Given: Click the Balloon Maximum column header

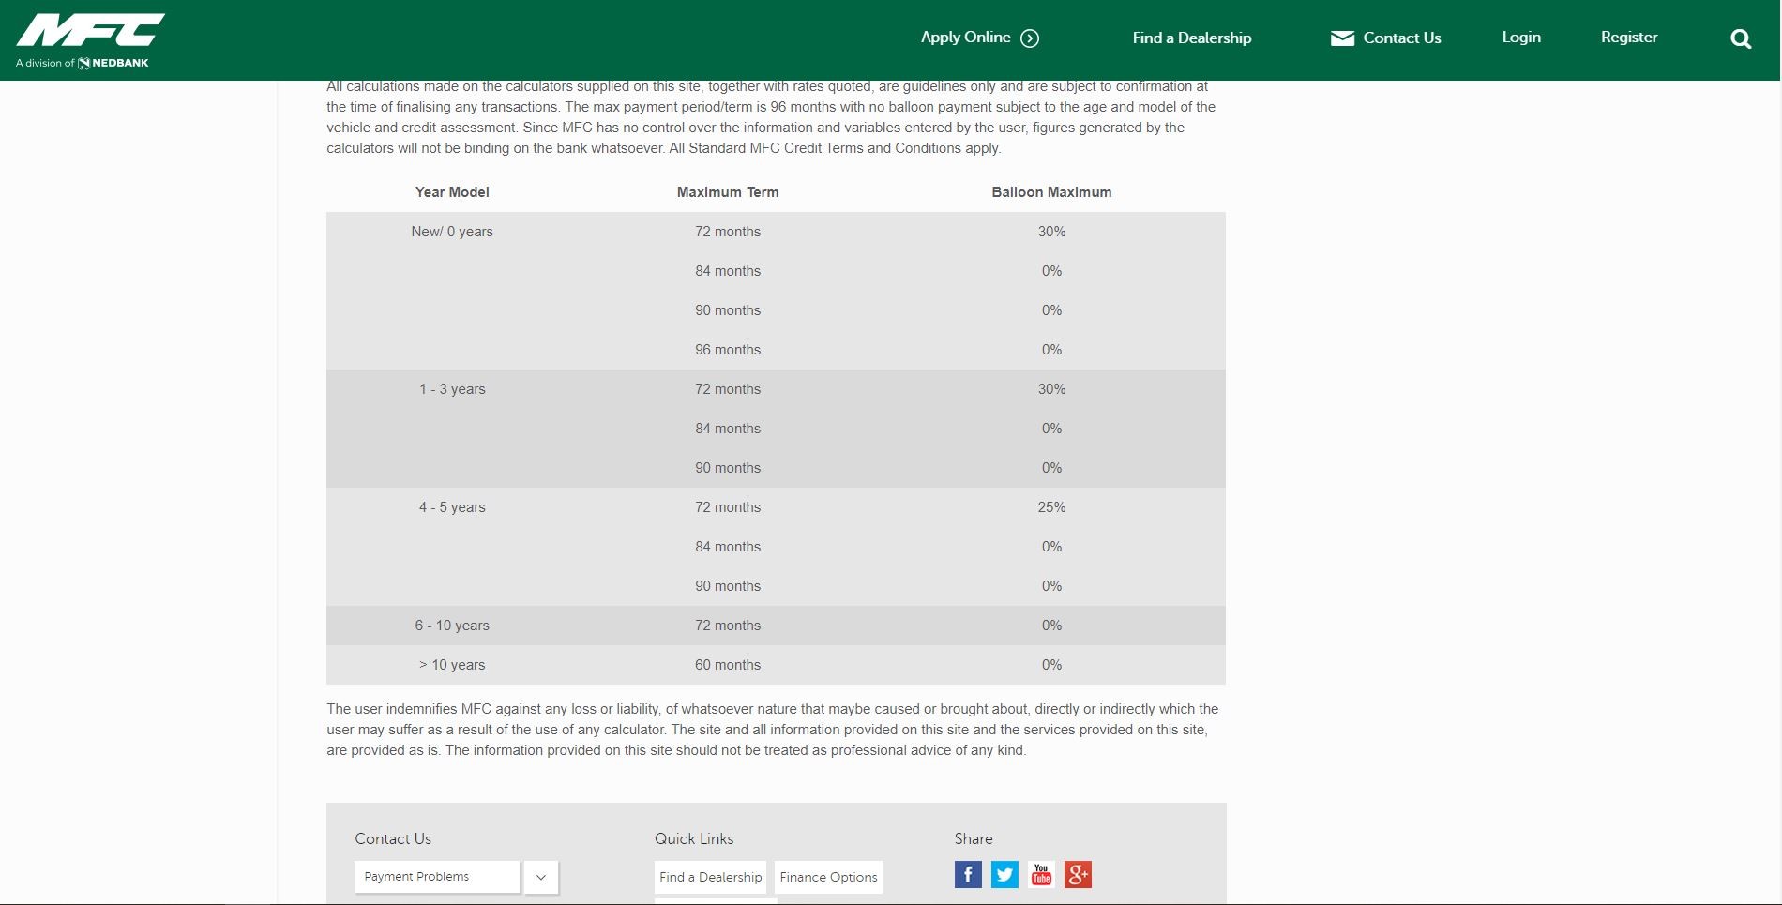Looking at the screenshot, I should coord(1051,192).
